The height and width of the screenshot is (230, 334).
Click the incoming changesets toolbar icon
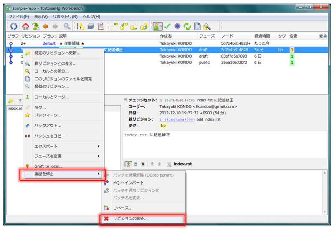point(114,26)
